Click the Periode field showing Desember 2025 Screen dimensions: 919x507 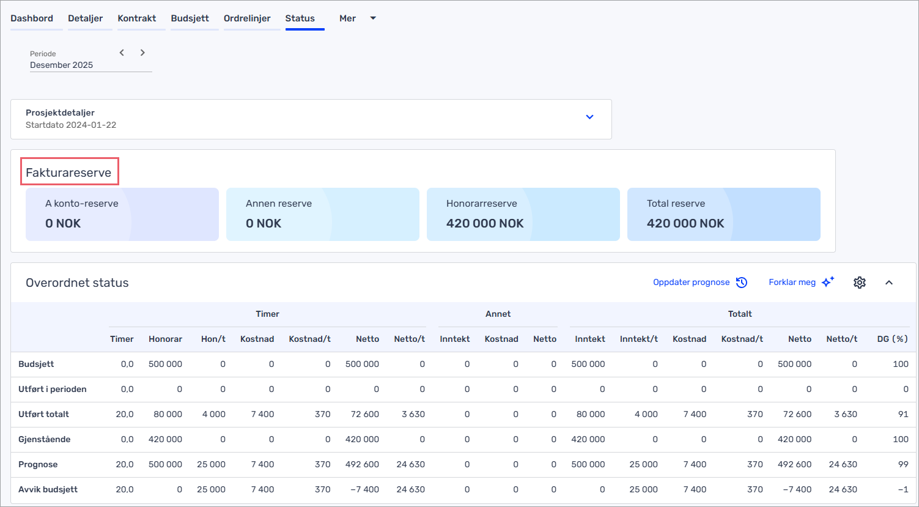tap(62, 65)
